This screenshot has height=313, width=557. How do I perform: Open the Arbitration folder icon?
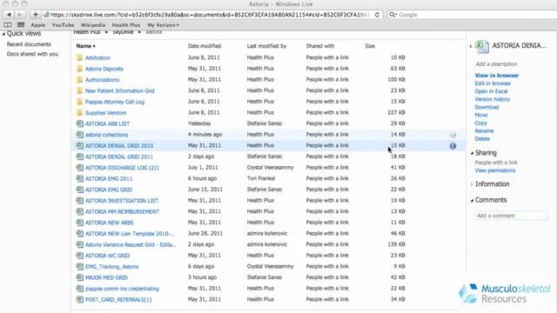[x=79, y=57]
